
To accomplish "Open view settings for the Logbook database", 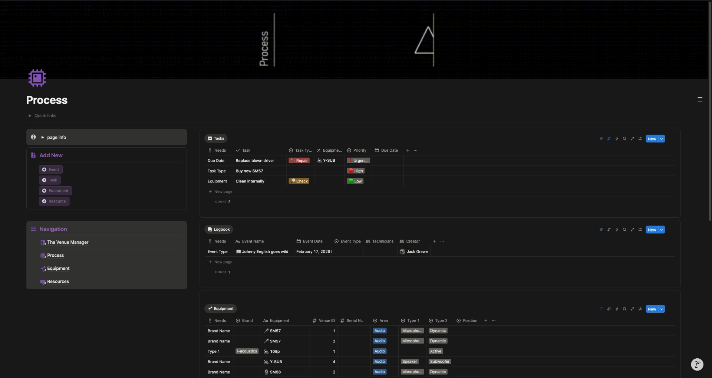I will click(x=640, y=229).
